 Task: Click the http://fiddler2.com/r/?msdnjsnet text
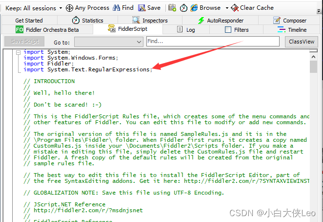[x=88, y=210]
